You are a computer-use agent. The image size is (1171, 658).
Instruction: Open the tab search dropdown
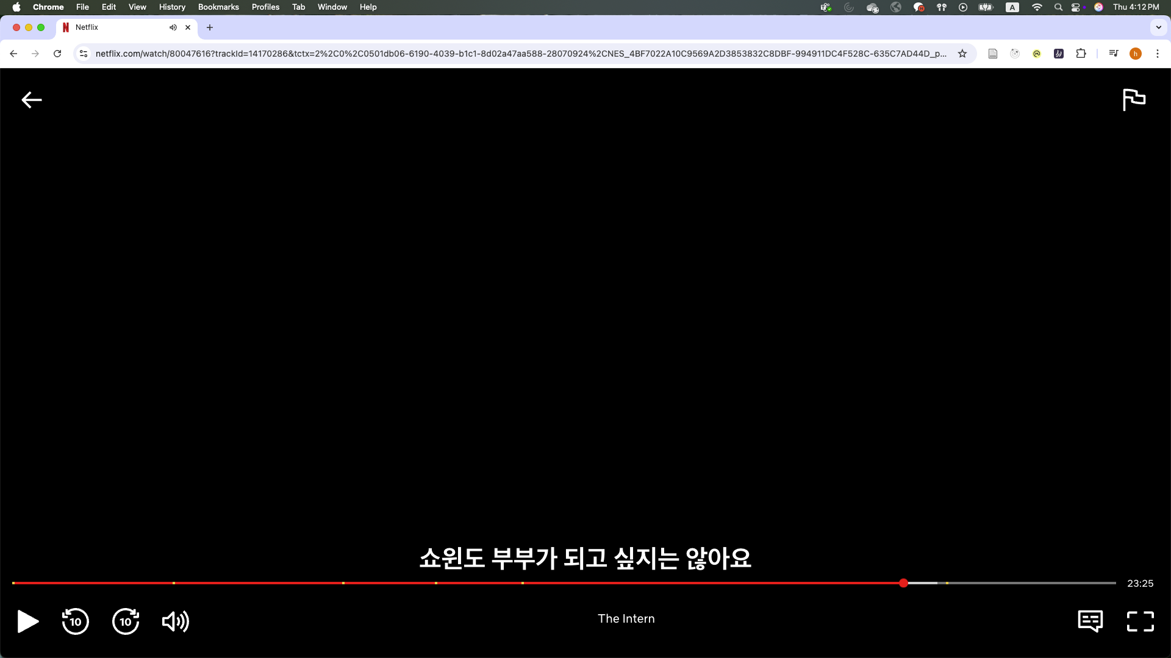tap(1158, 27)
